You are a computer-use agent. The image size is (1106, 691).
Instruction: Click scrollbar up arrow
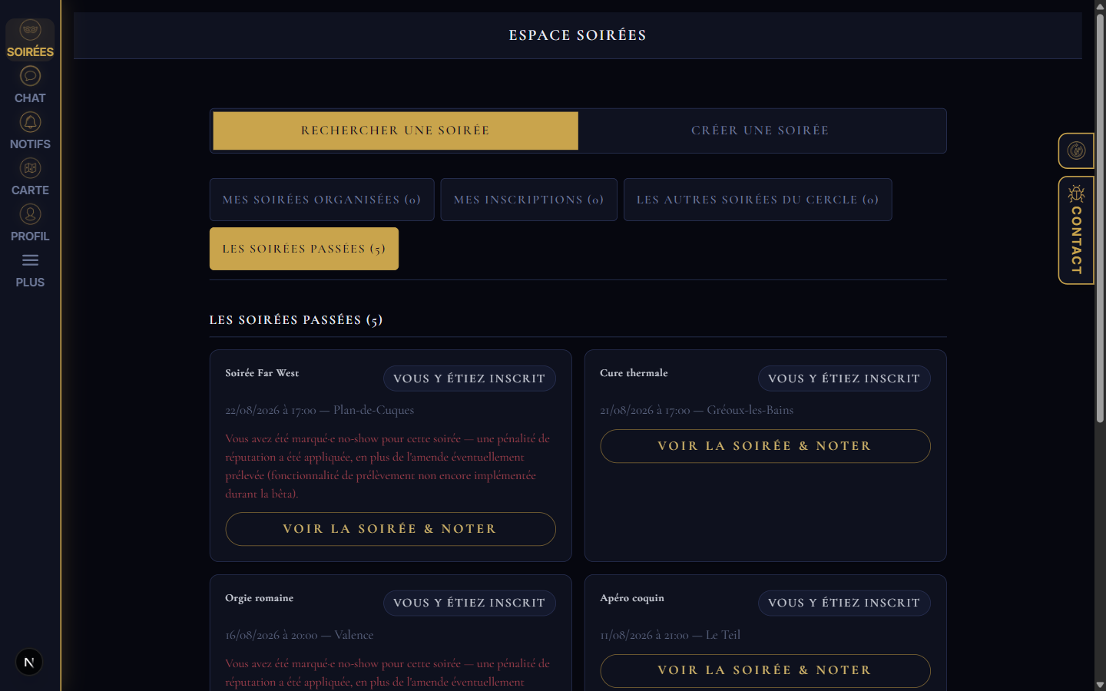tap(1100, 5)
